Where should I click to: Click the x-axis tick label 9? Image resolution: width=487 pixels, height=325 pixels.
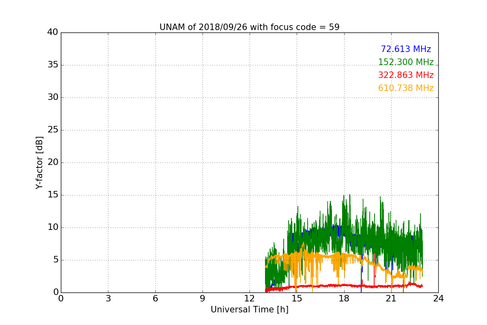(x=203, y=299)
